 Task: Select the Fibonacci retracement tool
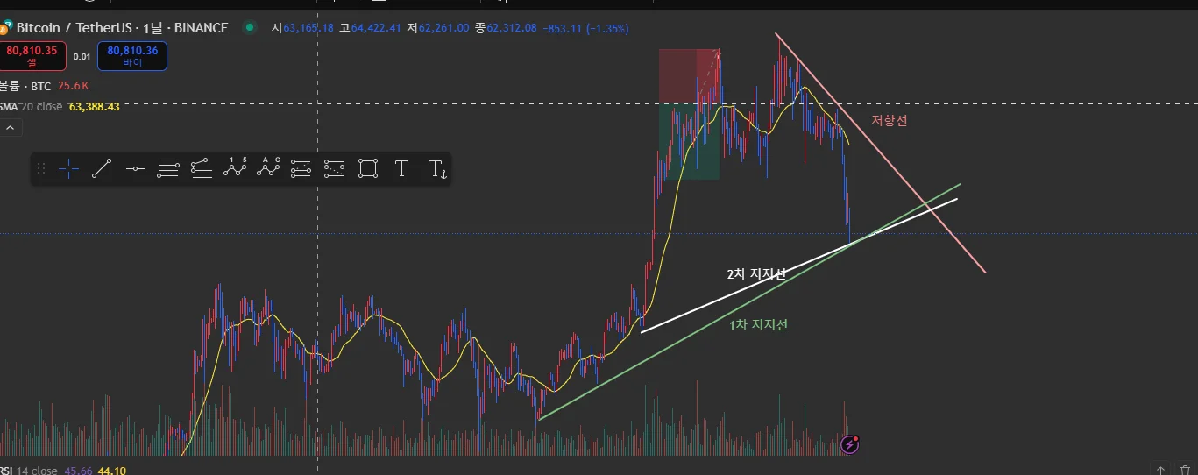pyautogui.click(x=168, y=169)
